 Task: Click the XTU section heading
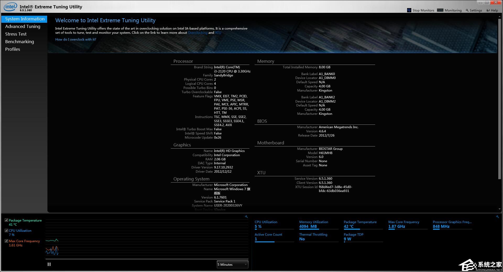[x=261, y=173]
